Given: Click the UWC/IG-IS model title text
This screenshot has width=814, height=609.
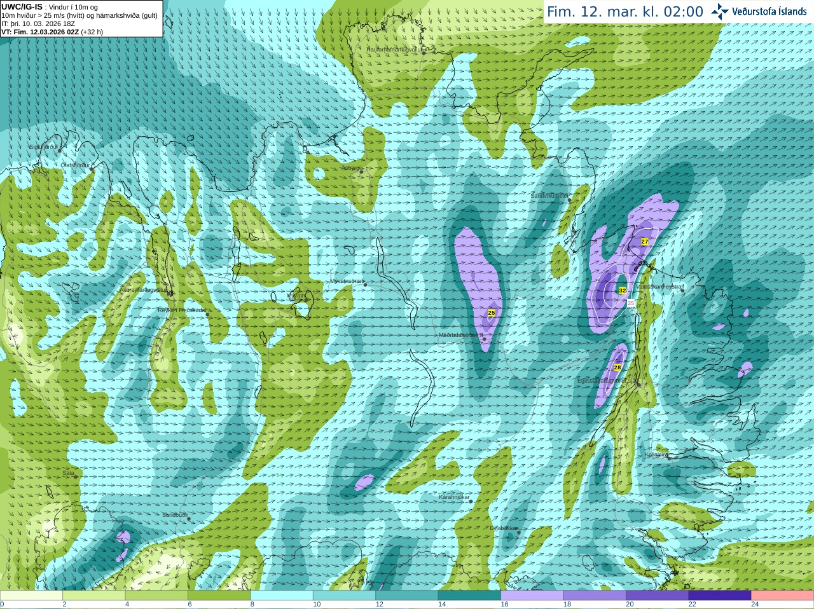Looking at the screenshot, I should (22, 6).
